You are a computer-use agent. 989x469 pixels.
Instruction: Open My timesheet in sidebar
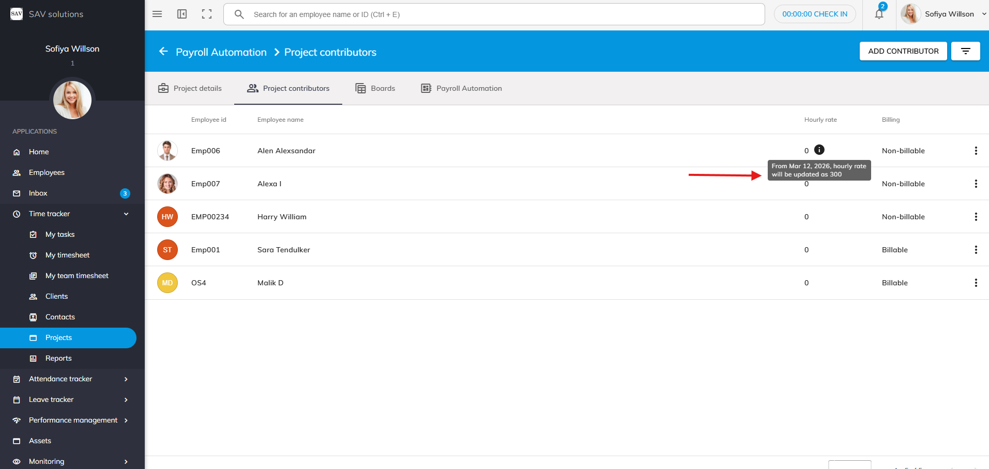point(67,255)
